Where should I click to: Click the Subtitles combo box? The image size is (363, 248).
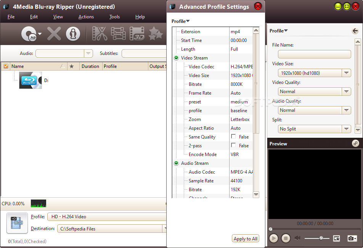tap(144, 53)
